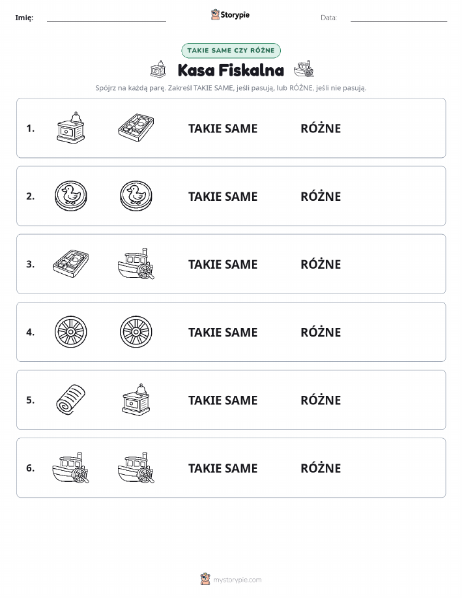The height and width of the screenshot is (598, 462).
Task: Click the right steamboat icon in row 6
Action: (136, 468)
